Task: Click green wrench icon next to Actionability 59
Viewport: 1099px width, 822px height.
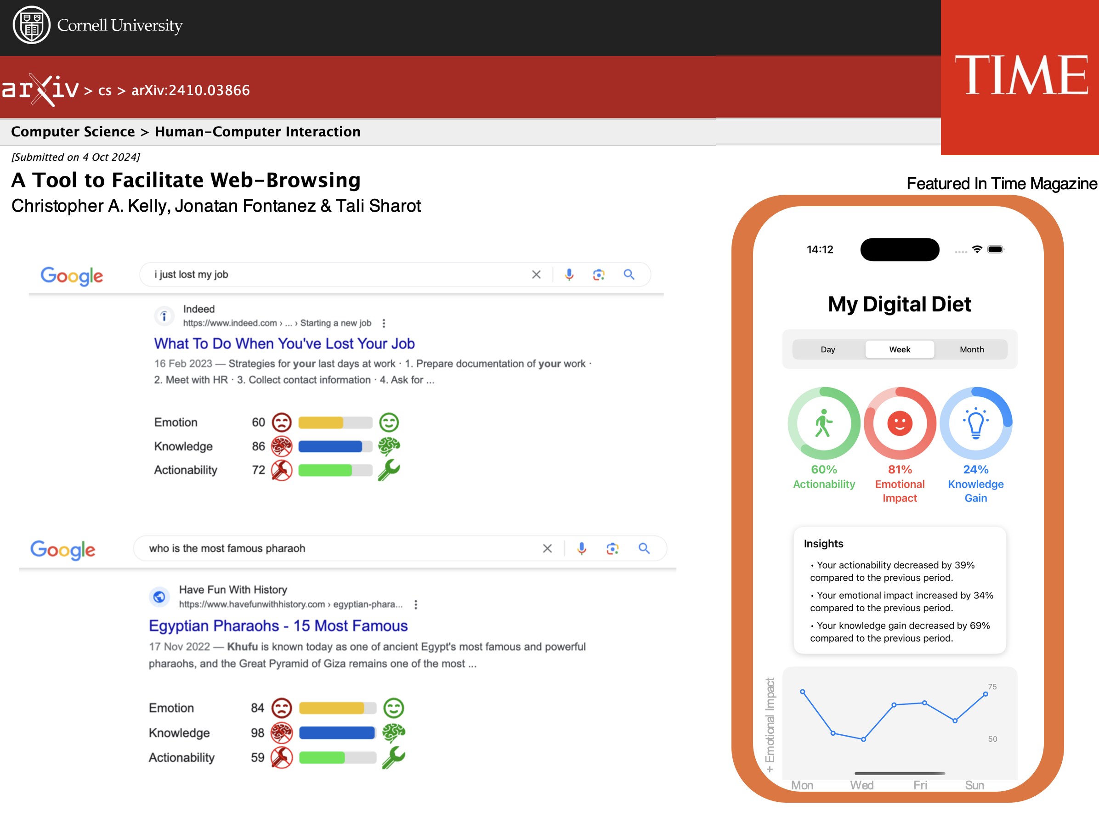Action: pyautogui.click(x=393, y=757)
